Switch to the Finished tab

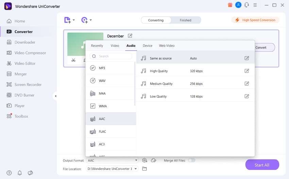(x=185, y=20)
